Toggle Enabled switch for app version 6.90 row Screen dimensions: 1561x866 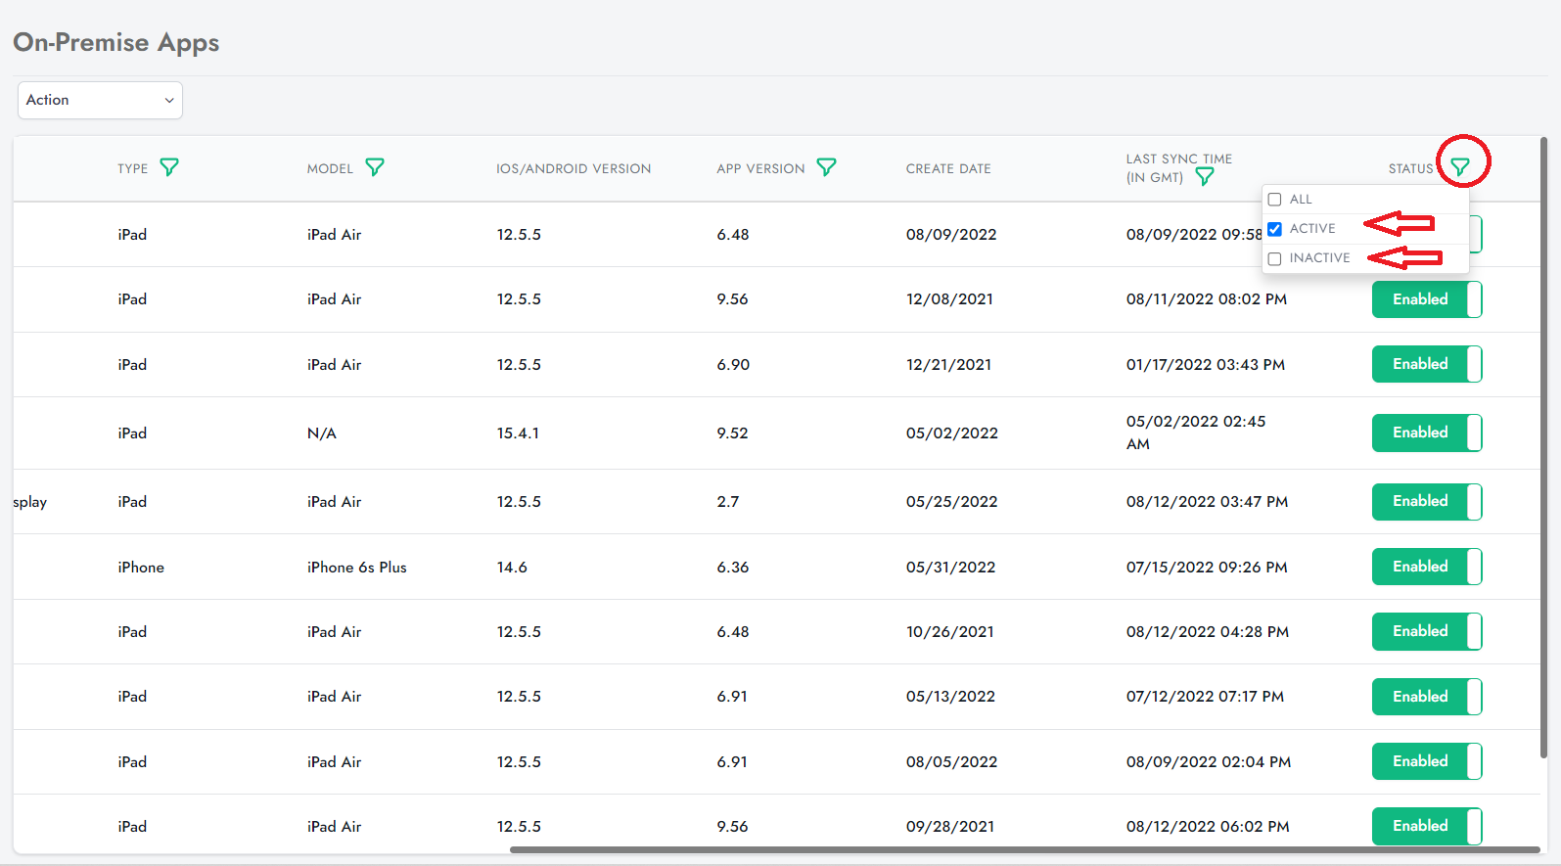[x=1427, y=364]
